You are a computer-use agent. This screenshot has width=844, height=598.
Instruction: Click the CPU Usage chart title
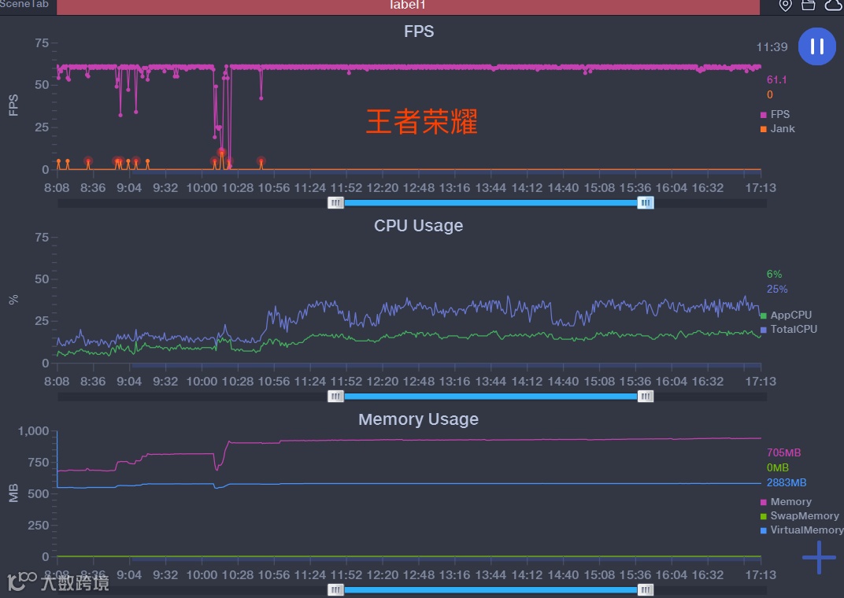(418, 225)
